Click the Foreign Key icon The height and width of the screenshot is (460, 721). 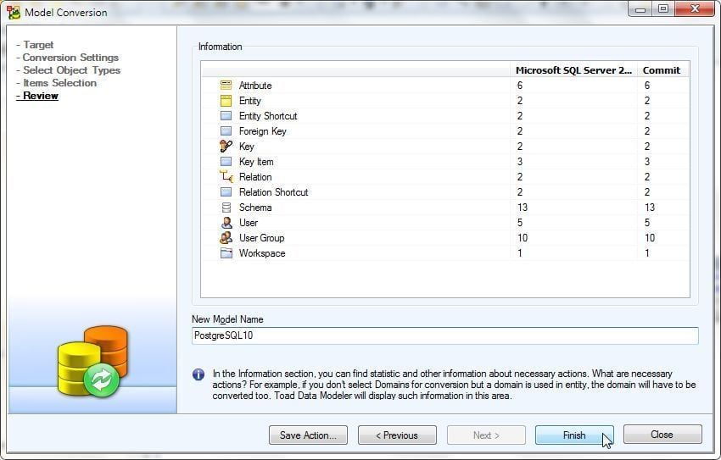[x=226, y=131]
